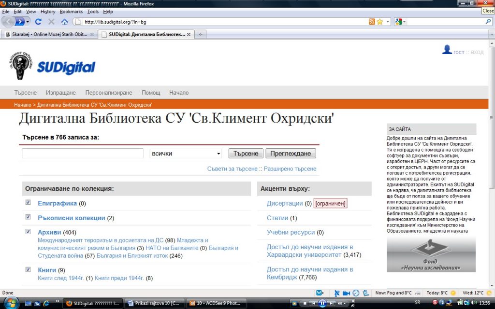495x309 pixels.
Task: Open the Windows Start menu orb
Action: 10,303
